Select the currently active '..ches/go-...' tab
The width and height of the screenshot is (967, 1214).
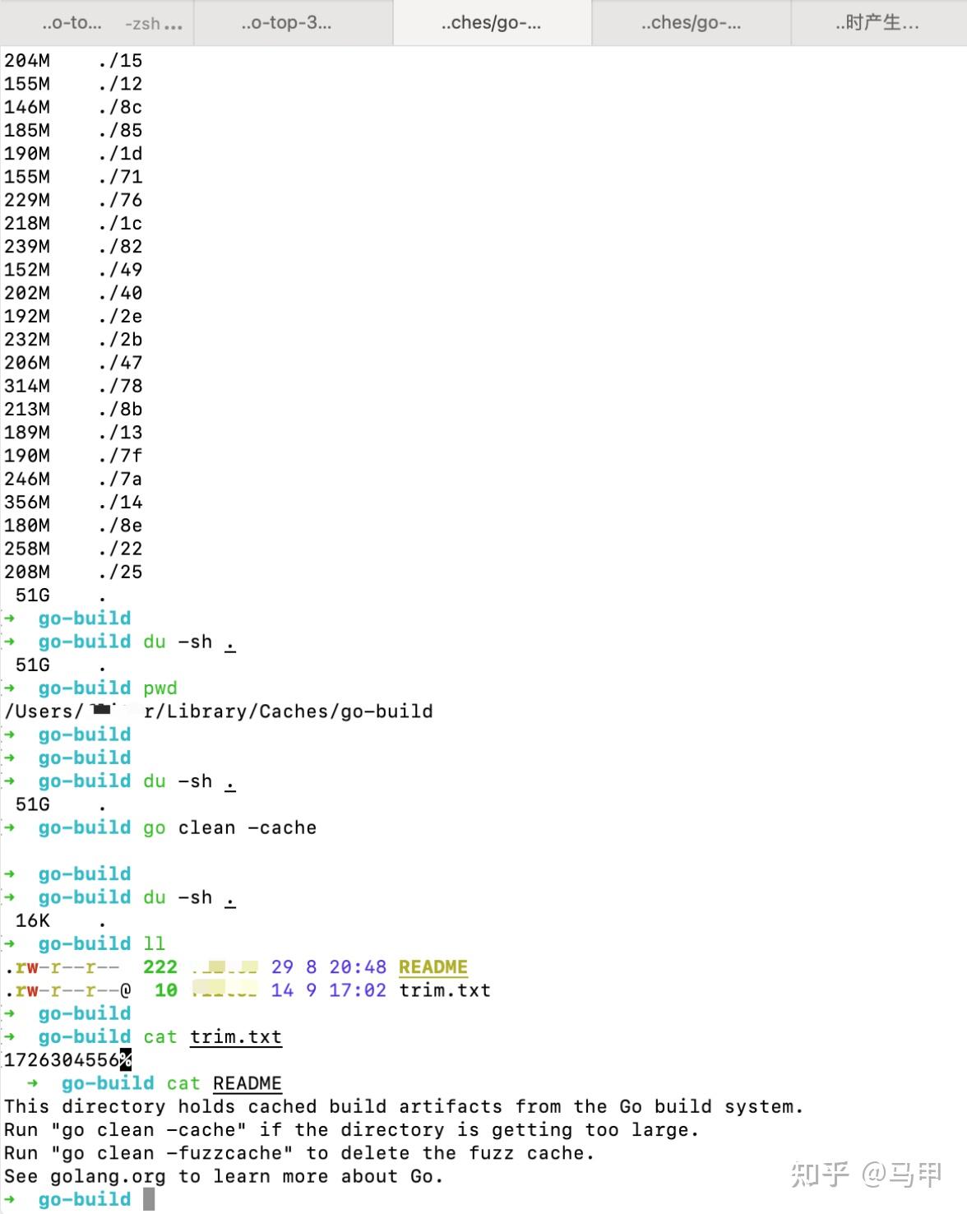click(492, 23)
